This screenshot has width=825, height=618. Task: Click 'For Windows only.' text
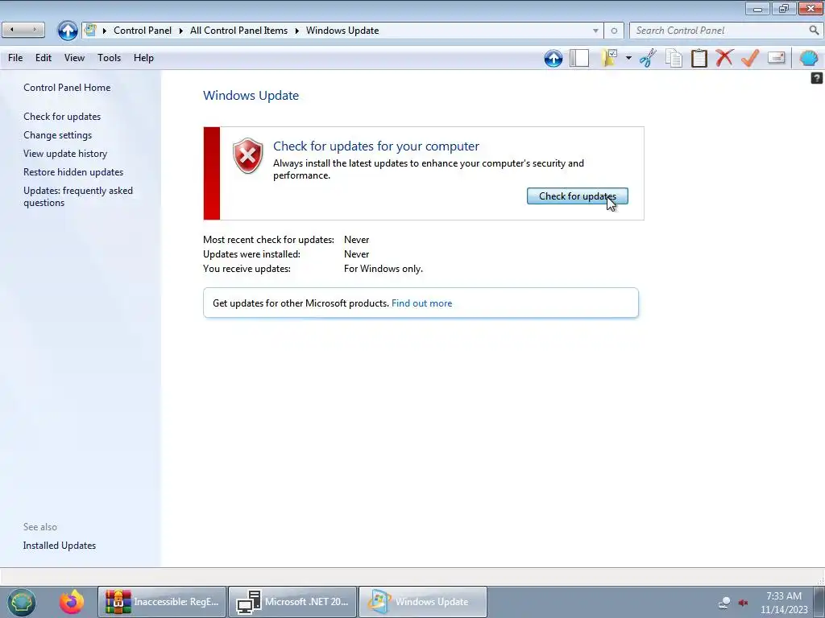(x=383, y=269)
